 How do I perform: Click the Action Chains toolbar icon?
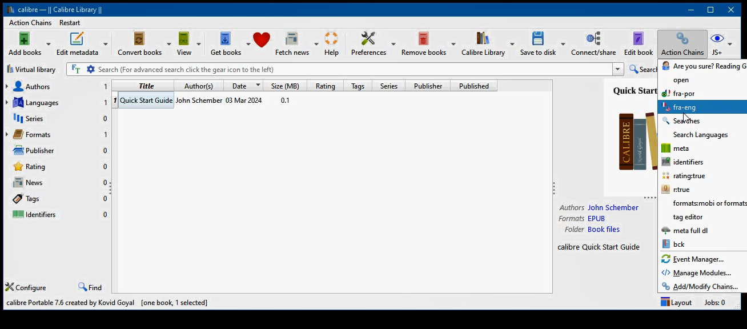(x=682, y=39)
